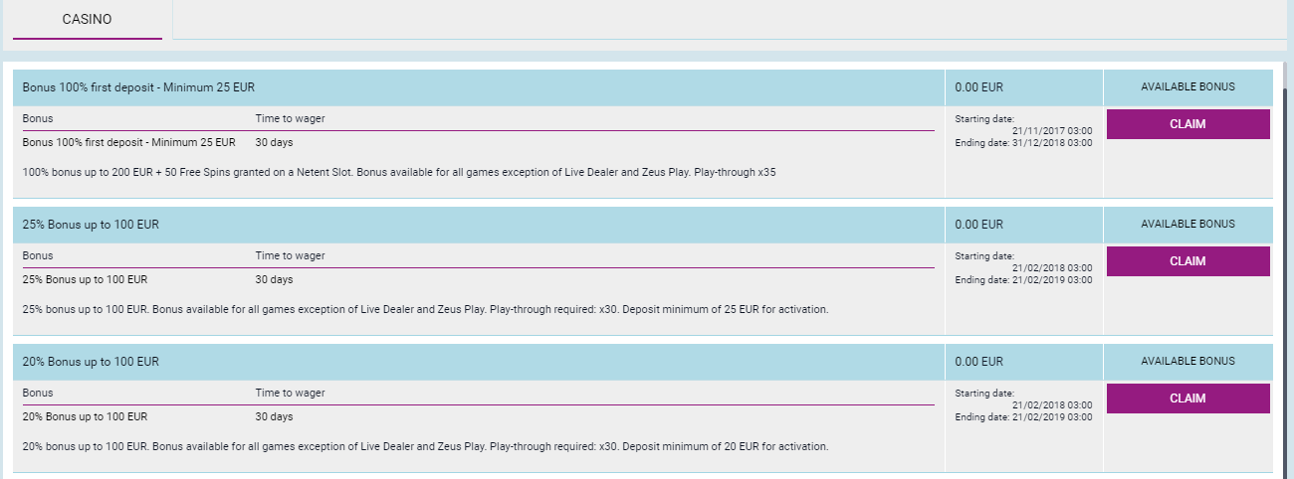Click the ending date 31/12/2018 text
This screenshot has height=479, width=1294.
1023,143
